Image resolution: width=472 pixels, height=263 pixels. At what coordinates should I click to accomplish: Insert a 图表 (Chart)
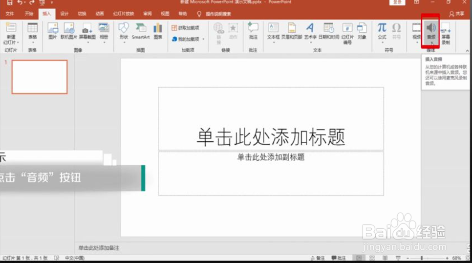158,31
